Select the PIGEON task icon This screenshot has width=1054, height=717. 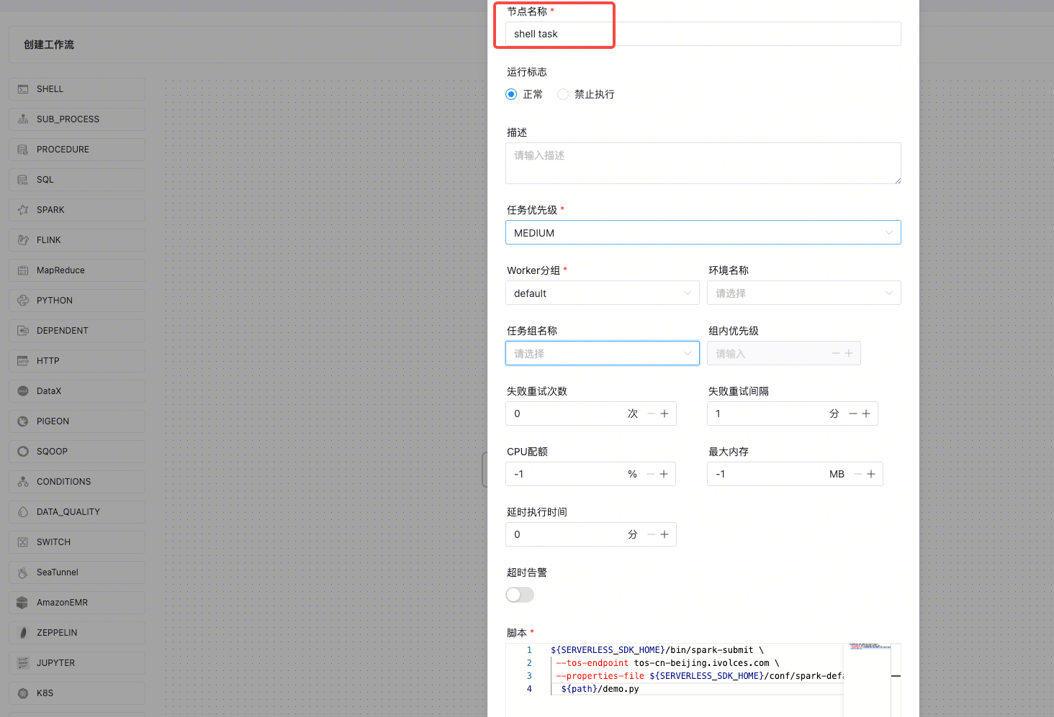(x=23, y=421)
